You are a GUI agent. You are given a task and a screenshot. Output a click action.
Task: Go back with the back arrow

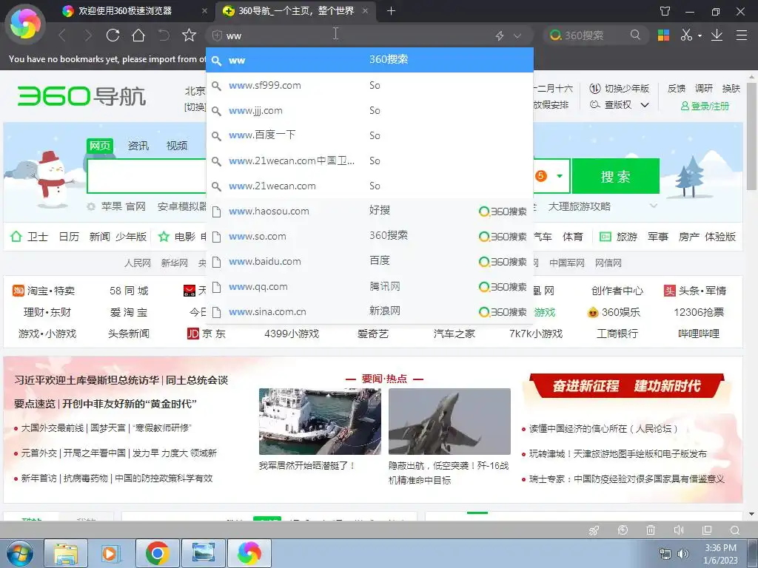click(62, 35)
